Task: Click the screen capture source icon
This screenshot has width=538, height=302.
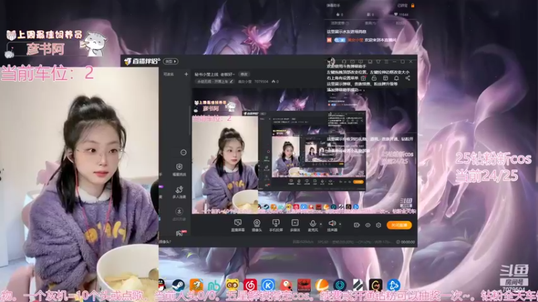Action: coord(237,223)
